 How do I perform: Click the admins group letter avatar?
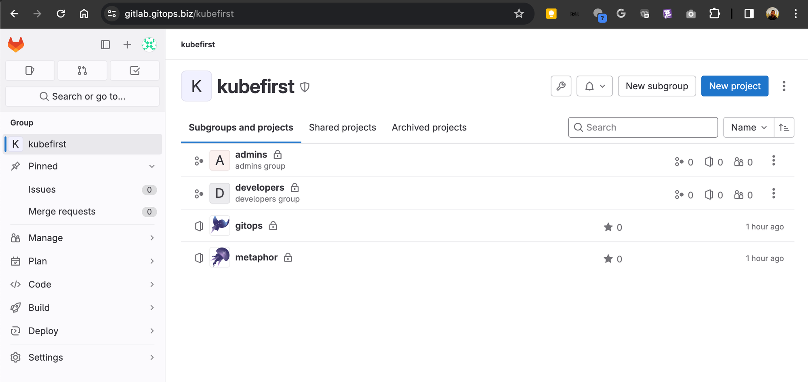pyautogui.click(x=220, y=160)
